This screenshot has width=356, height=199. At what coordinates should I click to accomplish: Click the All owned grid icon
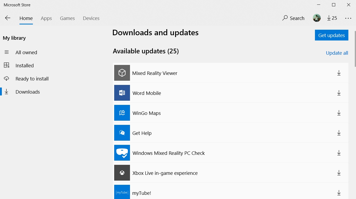(7, 52)
